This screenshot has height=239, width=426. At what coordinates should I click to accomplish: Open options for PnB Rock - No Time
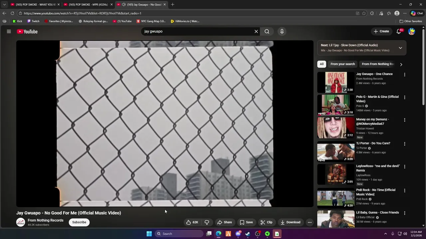click(405, 191)
